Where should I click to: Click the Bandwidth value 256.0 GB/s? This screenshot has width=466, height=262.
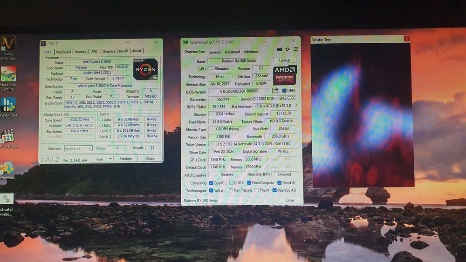(x=281, y=136)
